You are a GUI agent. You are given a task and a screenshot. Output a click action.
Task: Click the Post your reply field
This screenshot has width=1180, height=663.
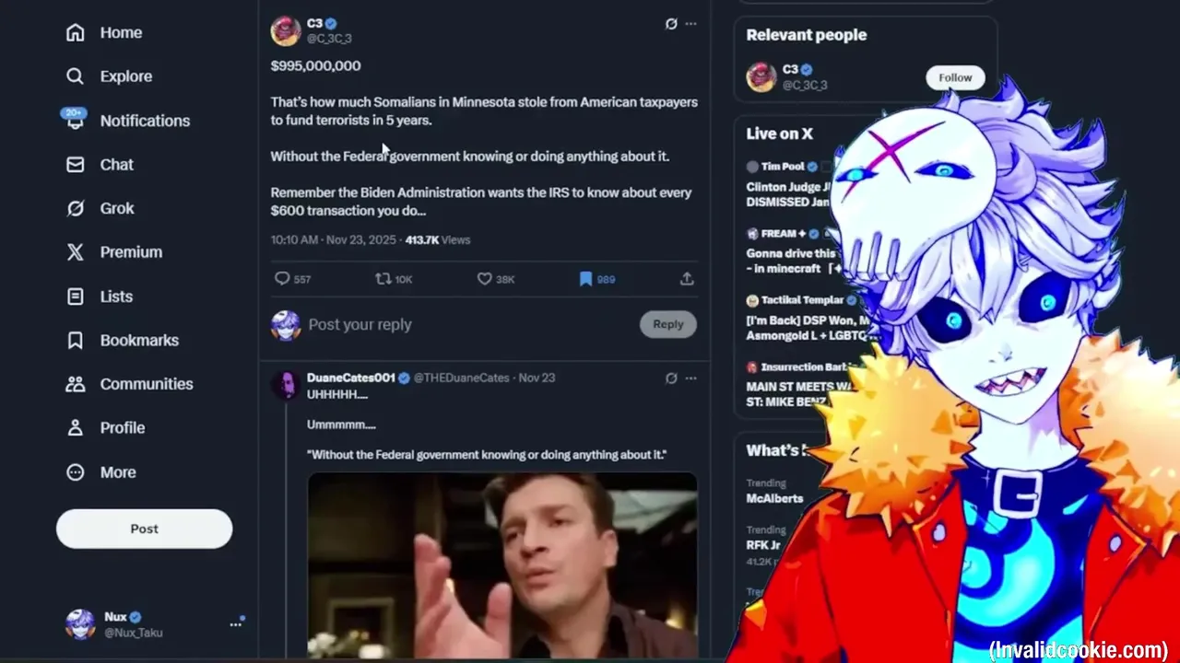click(470, 324)
